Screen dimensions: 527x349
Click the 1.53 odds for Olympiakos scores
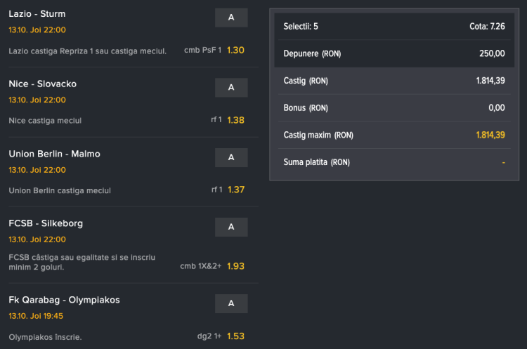pos(235,336)
